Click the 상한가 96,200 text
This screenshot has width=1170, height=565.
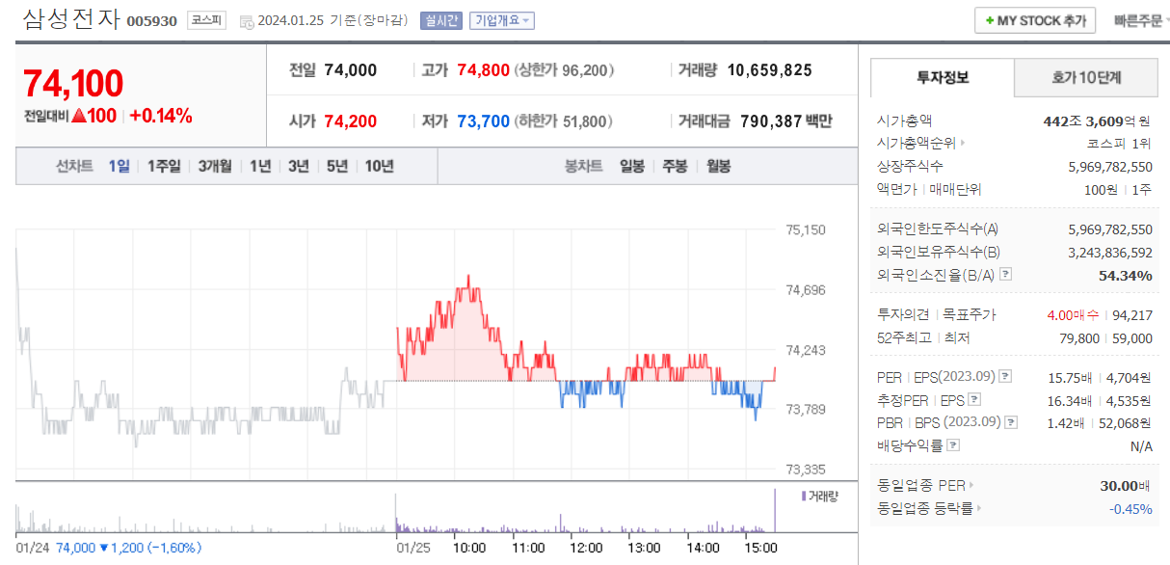(564, 70)
